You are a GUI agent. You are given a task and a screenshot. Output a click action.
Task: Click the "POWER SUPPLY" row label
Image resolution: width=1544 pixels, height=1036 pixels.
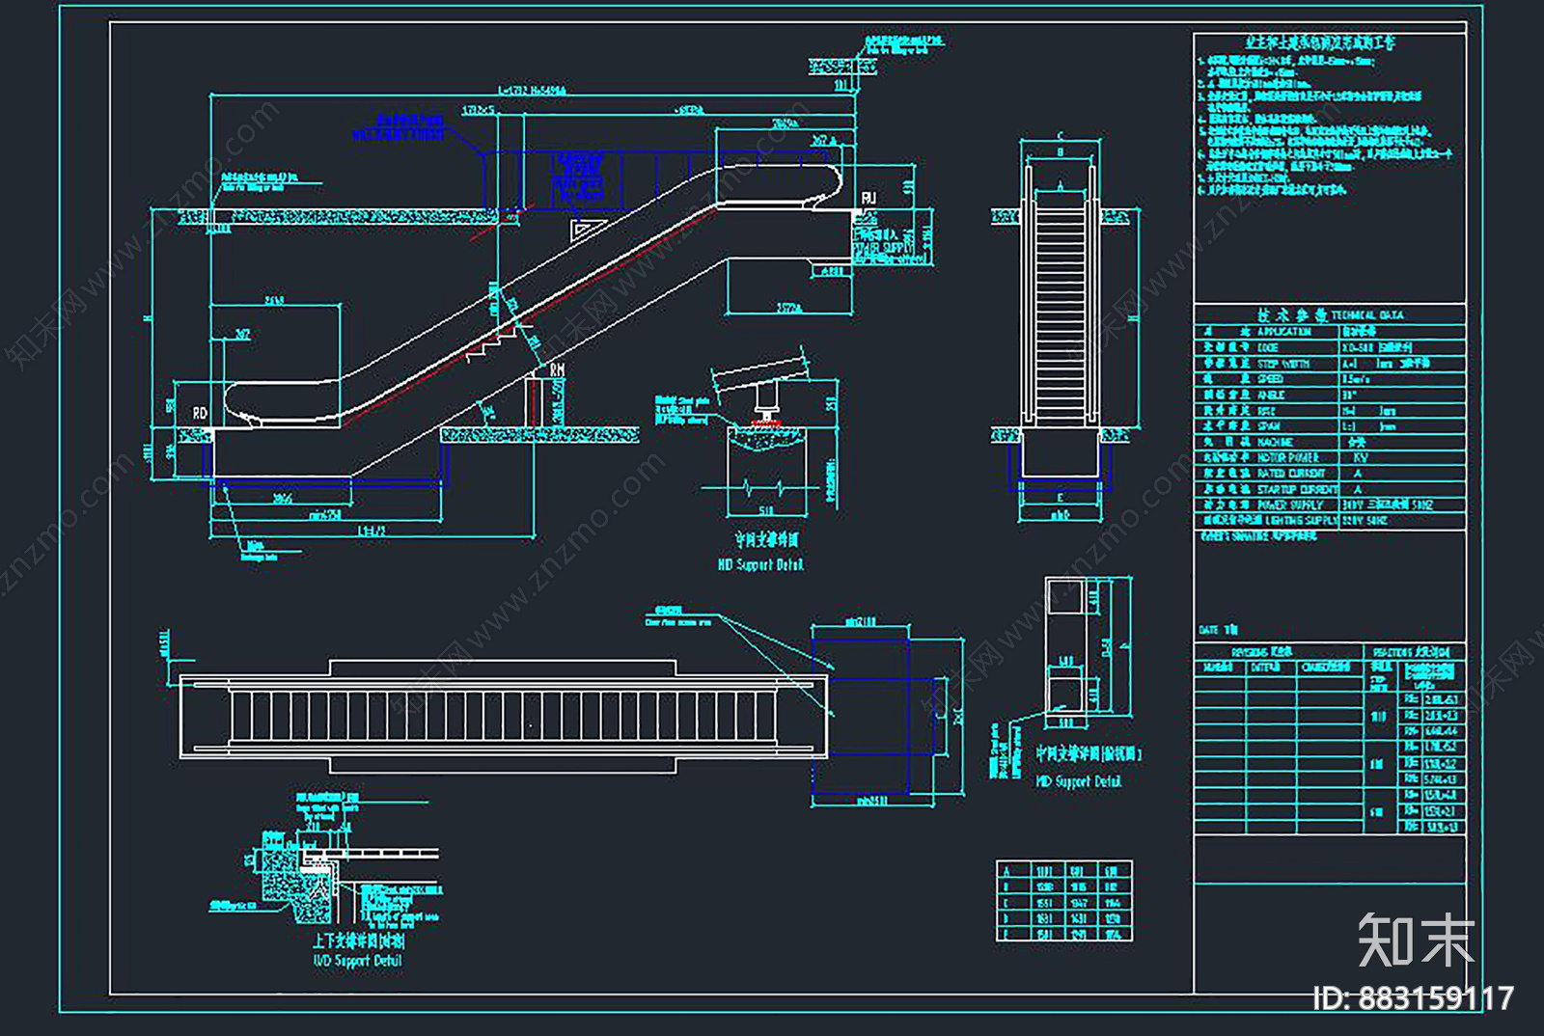[x=1290, y=504]
